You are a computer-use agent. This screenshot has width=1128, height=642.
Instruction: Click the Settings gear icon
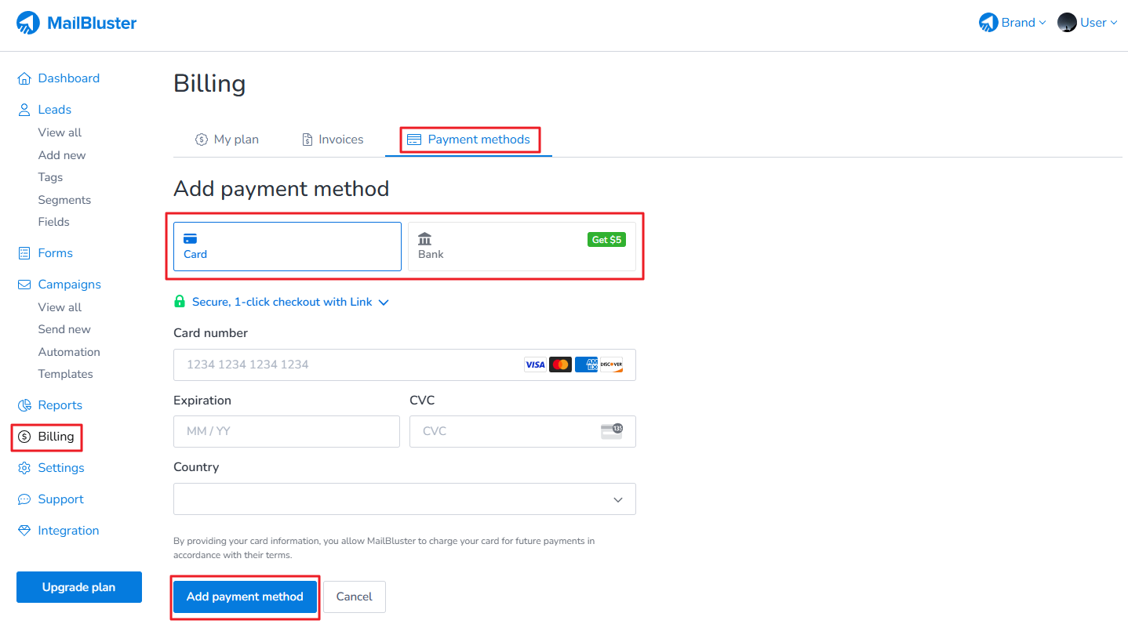pos(24,468)
